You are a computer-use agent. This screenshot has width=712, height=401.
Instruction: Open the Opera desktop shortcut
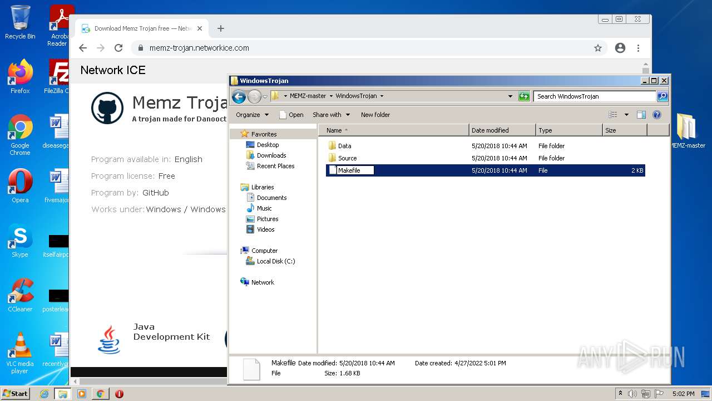pos(20,186)
